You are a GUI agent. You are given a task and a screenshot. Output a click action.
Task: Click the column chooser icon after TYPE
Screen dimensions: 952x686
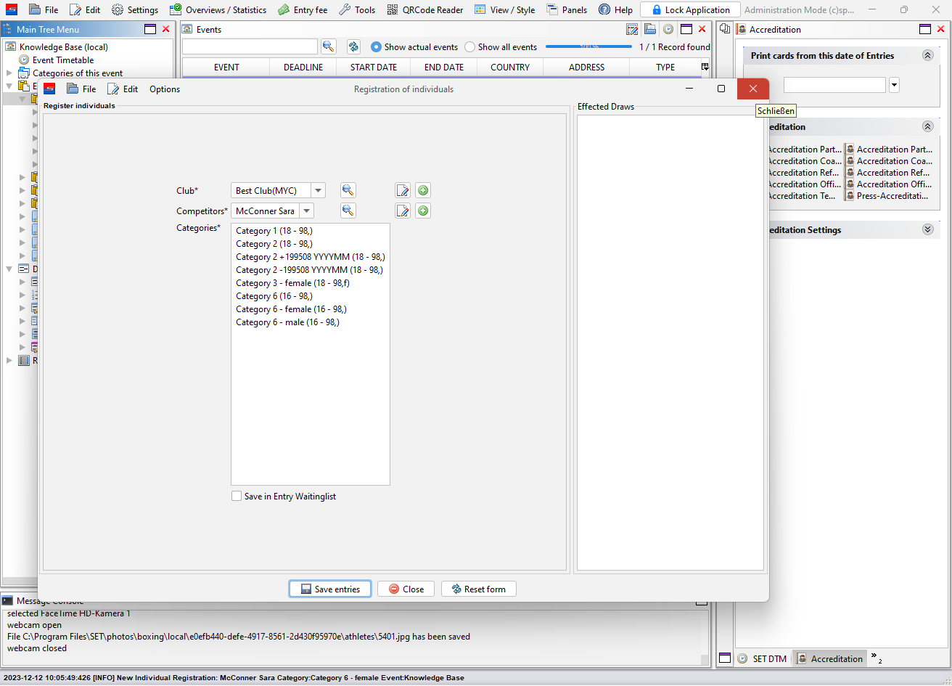pyautogui.click(x=705, y=67)
